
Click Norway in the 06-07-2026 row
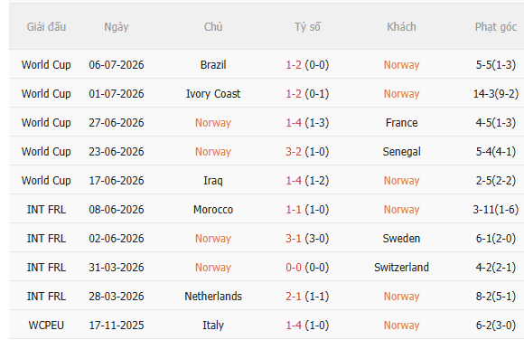[x=401, y=64]
